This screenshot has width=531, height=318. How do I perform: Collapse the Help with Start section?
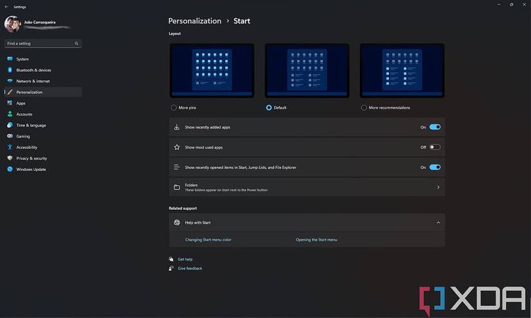click(438, 222)
